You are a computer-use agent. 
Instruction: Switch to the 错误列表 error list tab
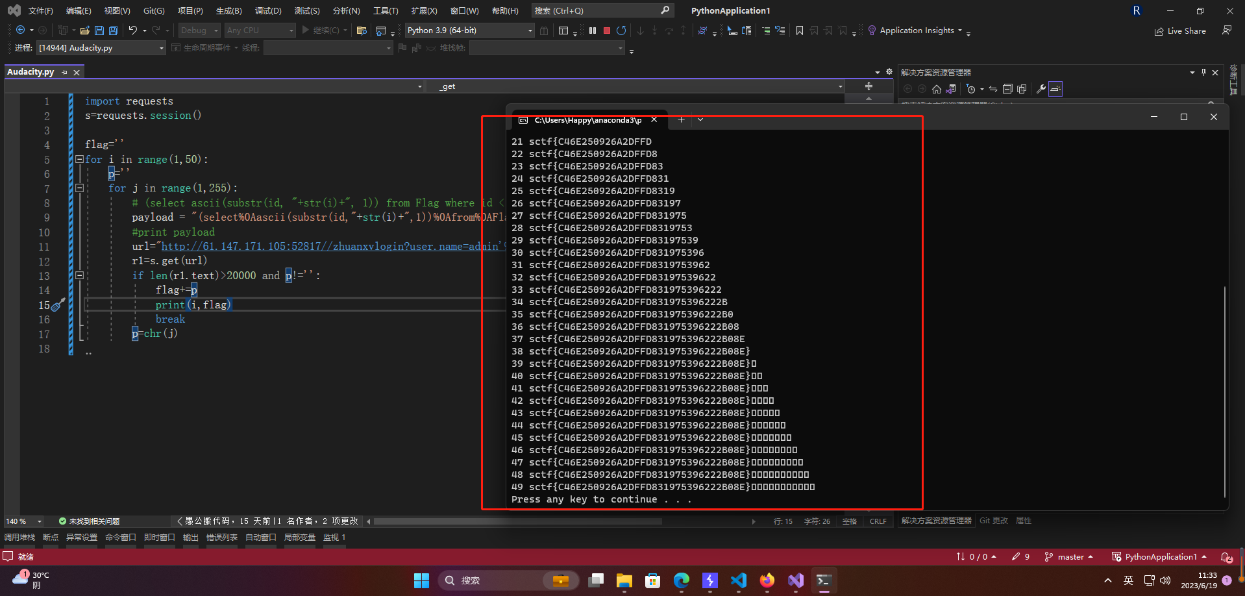[222, 538]
